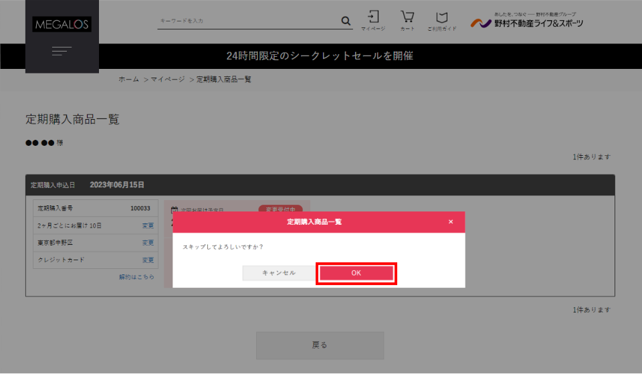
Task: Open マイページ login icon in header
Action: point(373,20)
